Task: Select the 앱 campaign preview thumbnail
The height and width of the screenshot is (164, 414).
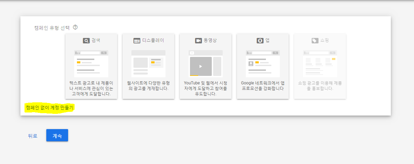Action: point(263,64)
